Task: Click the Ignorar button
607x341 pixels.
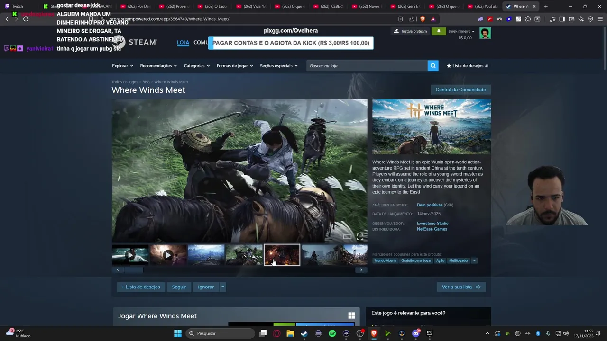Action: 206,287
